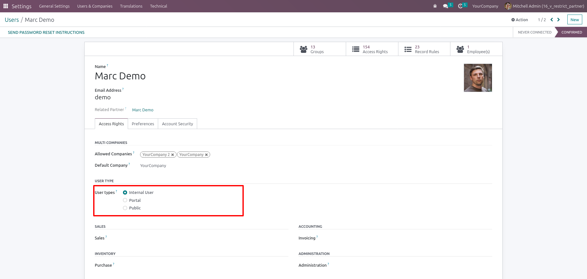Show help tooltip for Sales label
The height and width of the screenshot is (279, 587).
pos(106,237)
